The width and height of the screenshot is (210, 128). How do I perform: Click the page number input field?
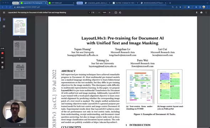point(89,12)
